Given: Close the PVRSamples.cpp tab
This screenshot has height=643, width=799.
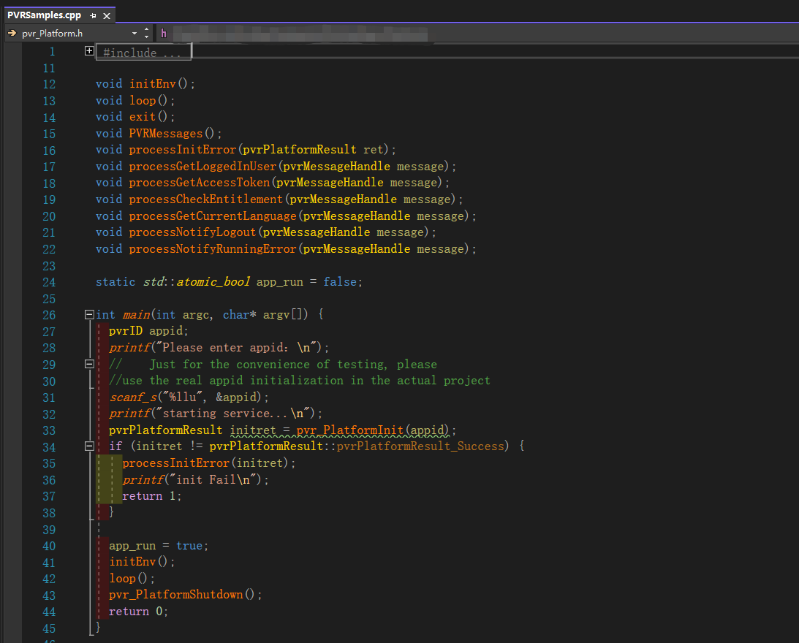Looking at the screenshot, I should [x=107, y=16].
